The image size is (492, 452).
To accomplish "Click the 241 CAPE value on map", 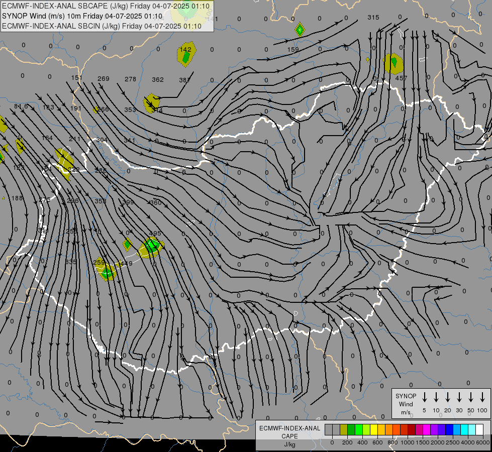I will pos(75,139).
